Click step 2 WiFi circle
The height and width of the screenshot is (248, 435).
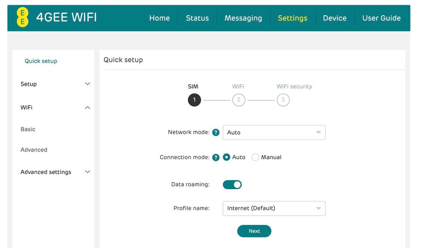point(238,100)
